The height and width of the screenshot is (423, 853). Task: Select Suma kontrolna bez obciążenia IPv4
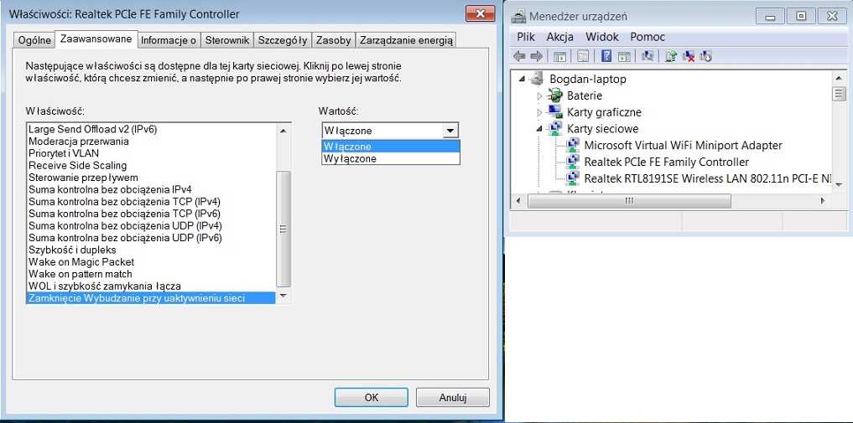(x=151, y=189)
